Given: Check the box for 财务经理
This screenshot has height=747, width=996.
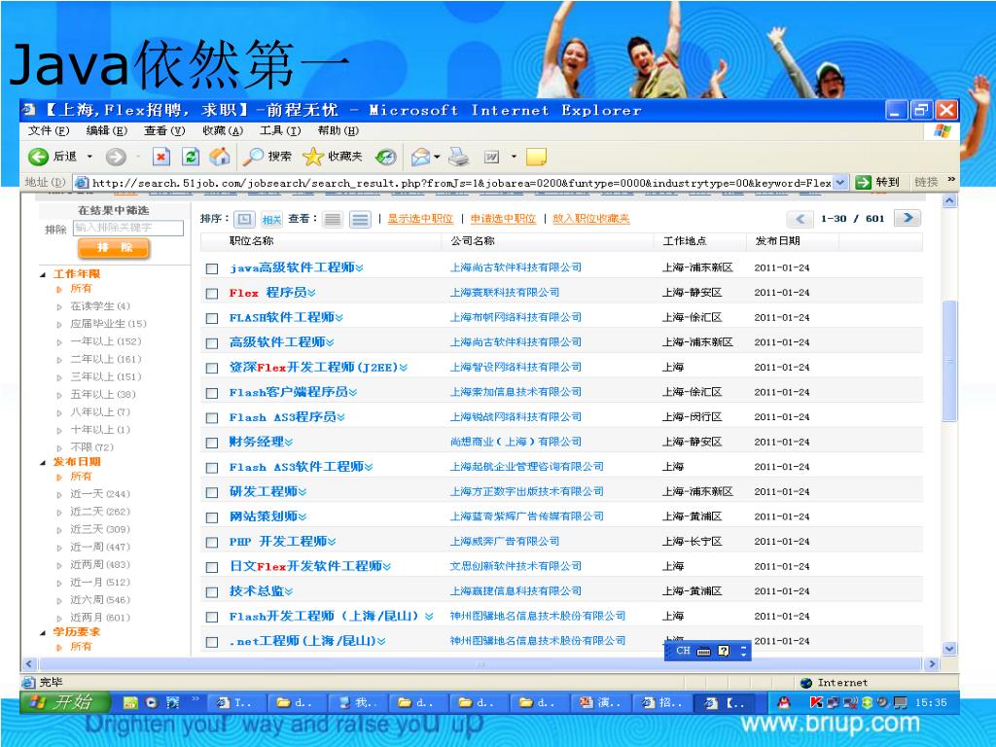Looking at the screenshot, I should [x=212, y=443].
